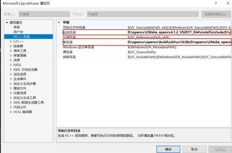Image resolution: width=232 pixels, height=153 pixels.
Task: Select the 排除目录 property row
Action: point(70,57)
